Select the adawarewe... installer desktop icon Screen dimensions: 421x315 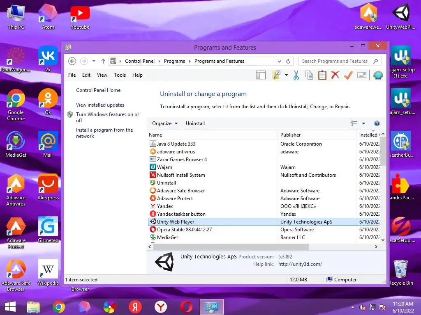[x=368, y=16]
